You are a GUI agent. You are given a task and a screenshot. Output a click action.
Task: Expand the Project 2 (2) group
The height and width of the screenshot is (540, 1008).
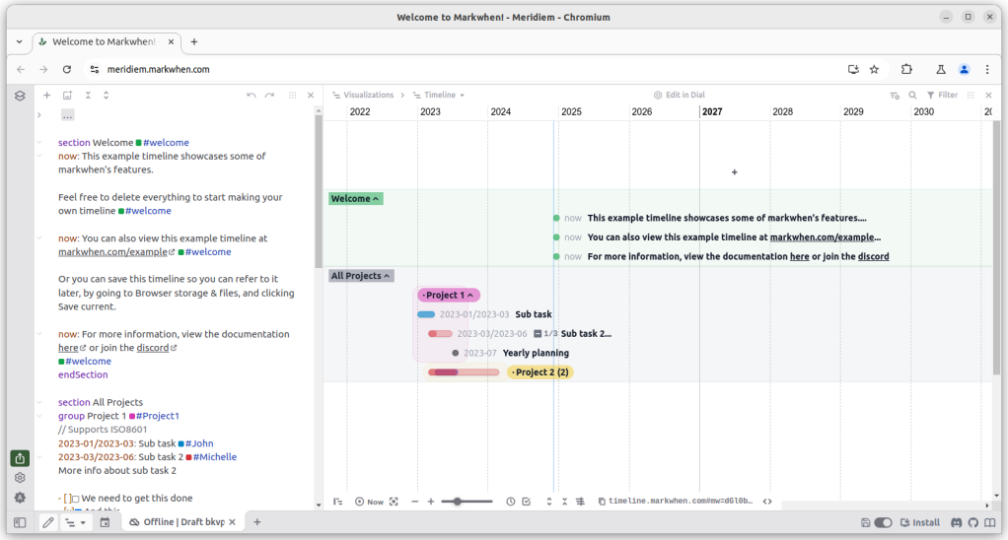coord(540,371)
